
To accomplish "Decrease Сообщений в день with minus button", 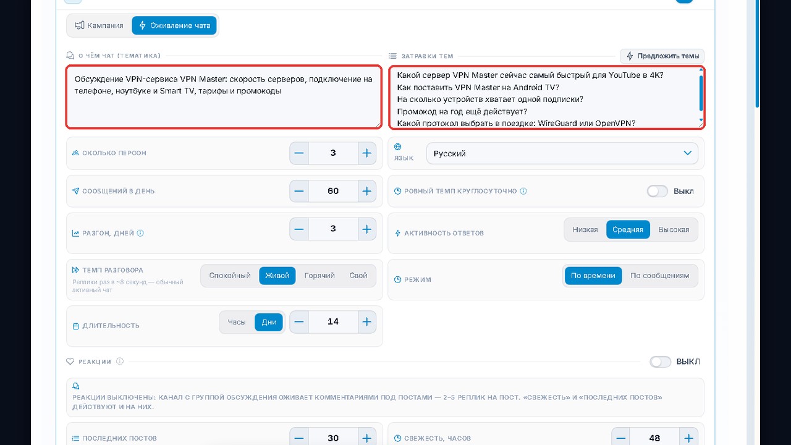I will click(299, 191).
